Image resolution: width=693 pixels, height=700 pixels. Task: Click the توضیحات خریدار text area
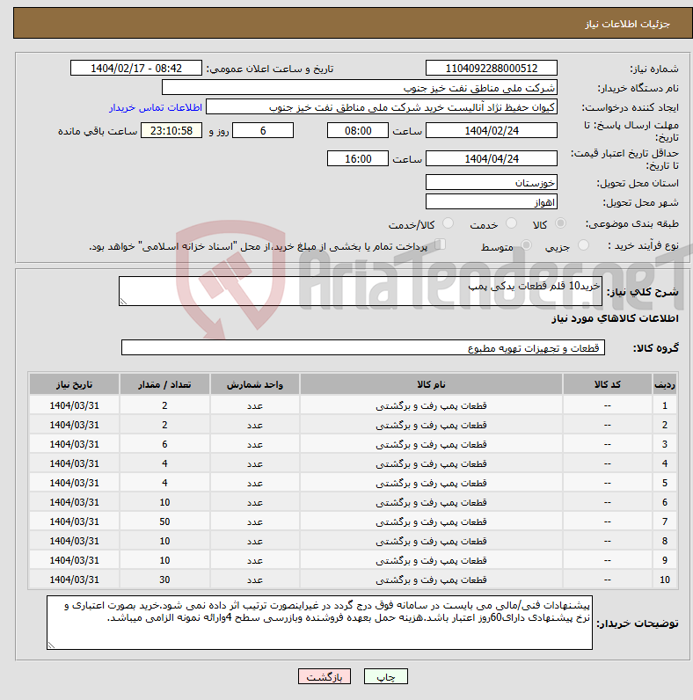click(x=320, y=623)
